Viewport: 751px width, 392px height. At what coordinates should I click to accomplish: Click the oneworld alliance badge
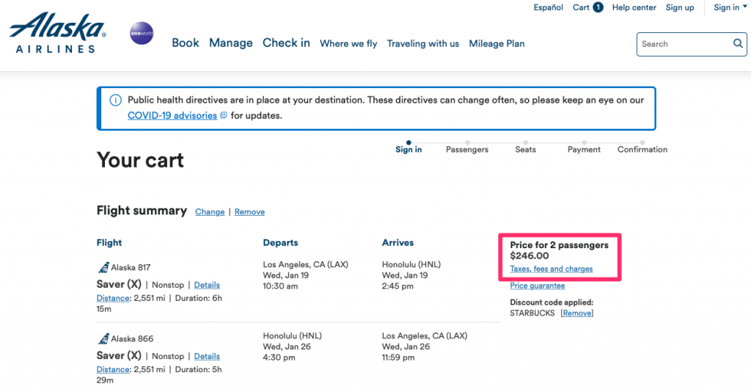(x=142, y=34)
